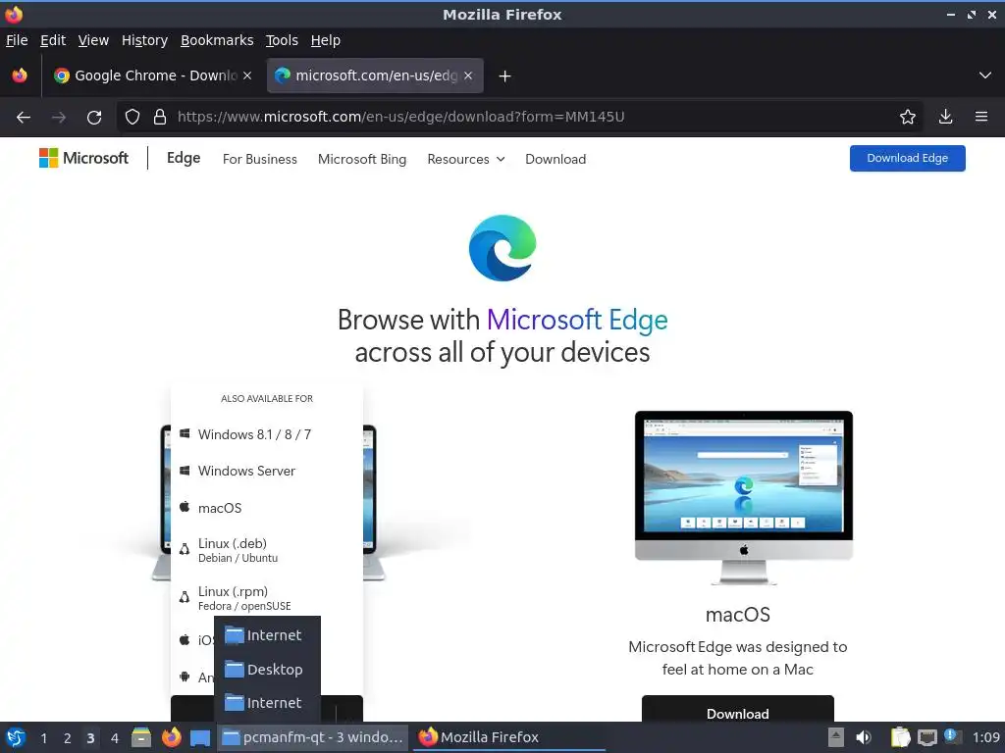
Task: Choose Windows 8.1 / 8 / 7 option
Action: pyautogui.click(x=267, y=434)
